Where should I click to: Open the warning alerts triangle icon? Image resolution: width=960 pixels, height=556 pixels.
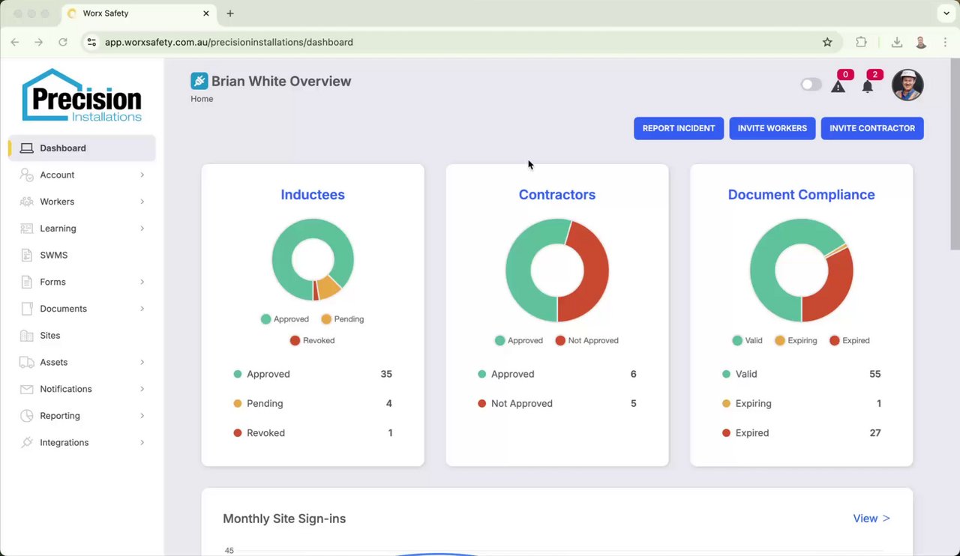coord(838,86)
